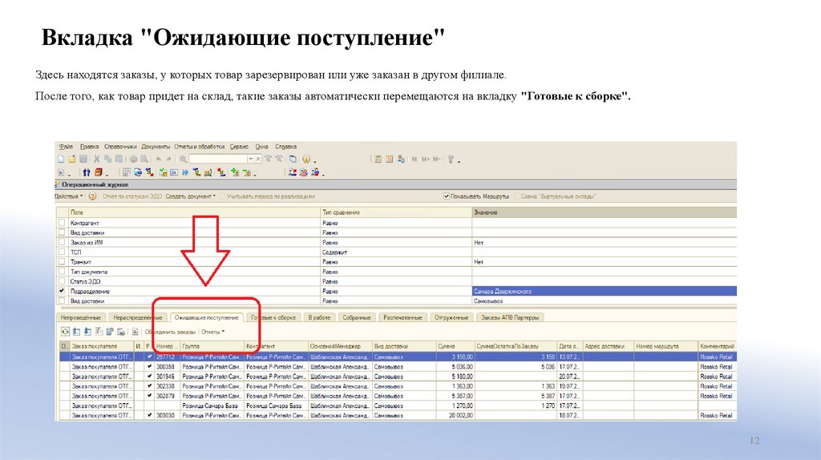Click the Cut scissors icon
821x460 pixels.
[96, 159]
